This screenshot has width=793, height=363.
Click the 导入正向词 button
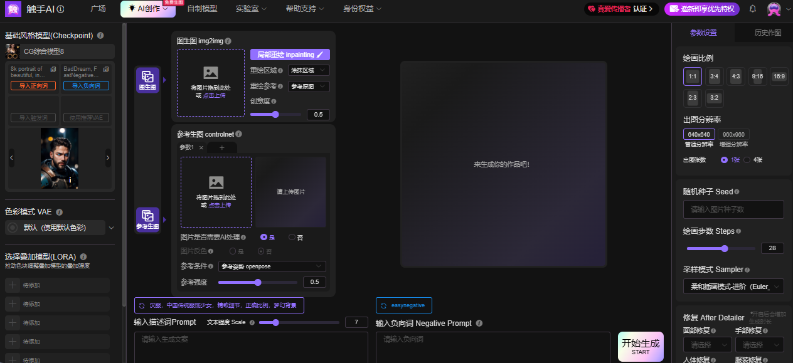pyautogui.click(x=33, y=85)
